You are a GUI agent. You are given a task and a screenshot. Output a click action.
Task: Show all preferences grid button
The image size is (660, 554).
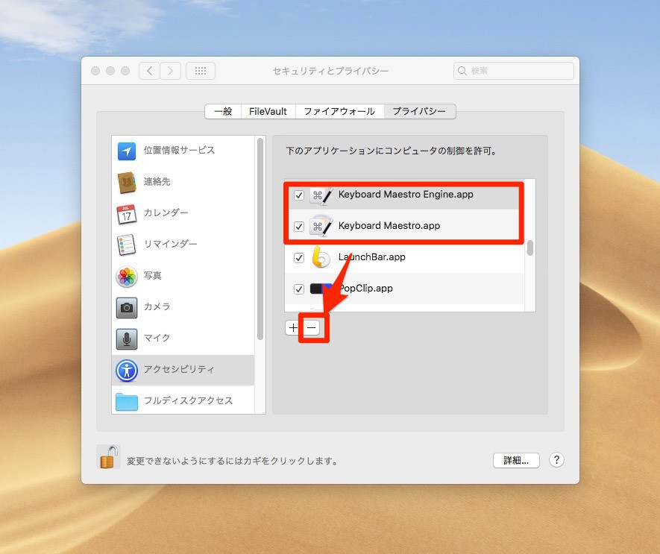coord(201,71)
